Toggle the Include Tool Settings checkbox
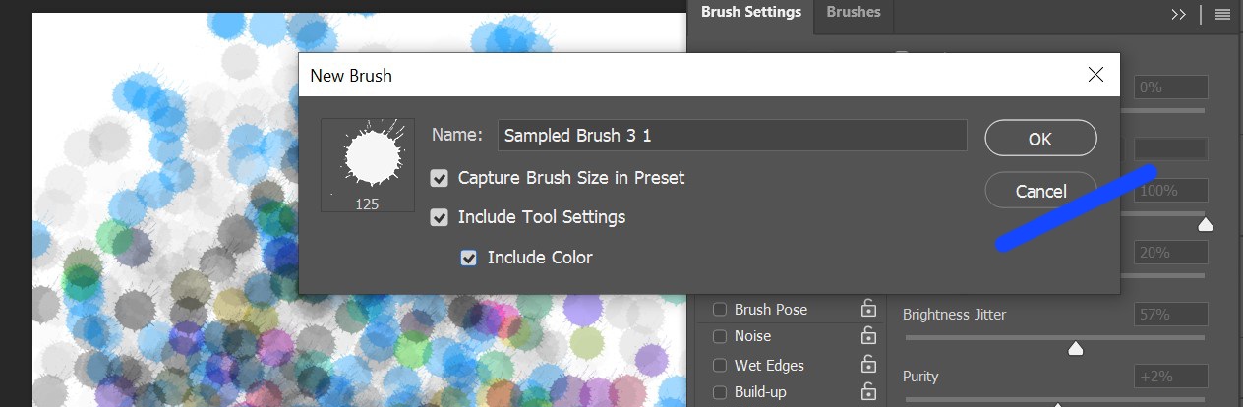 point(440,217)
